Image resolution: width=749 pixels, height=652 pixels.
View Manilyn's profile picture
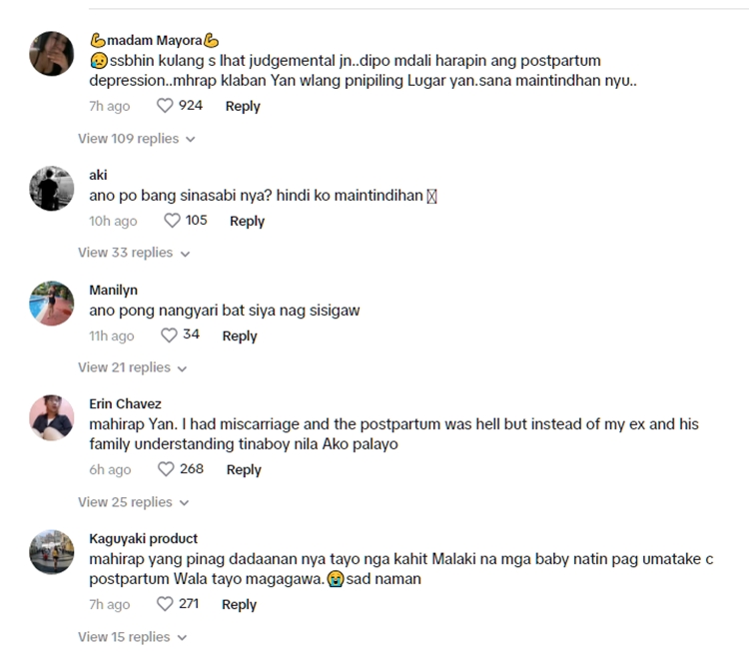click(x=52, y=304)
